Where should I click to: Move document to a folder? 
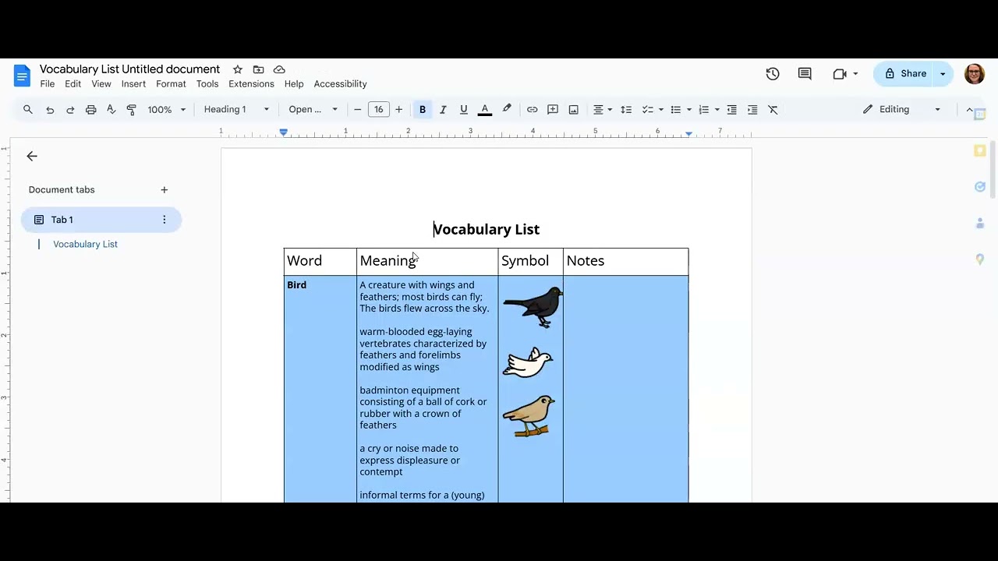tap(259, 69)
